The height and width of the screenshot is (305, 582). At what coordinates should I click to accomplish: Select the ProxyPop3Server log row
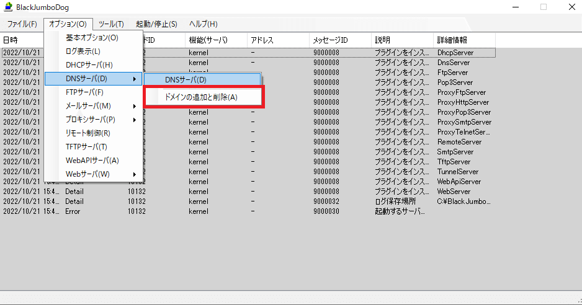(x=248, y=112)
